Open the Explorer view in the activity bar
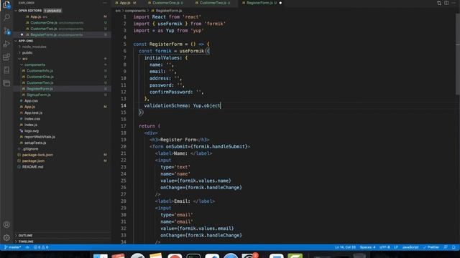460x258 pixels. pyautogui.click(x=6, y=5)
